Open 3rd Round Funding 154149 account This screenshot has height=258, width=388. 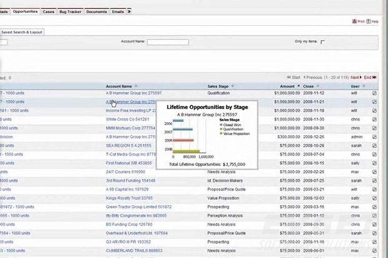tap(130, 180)
